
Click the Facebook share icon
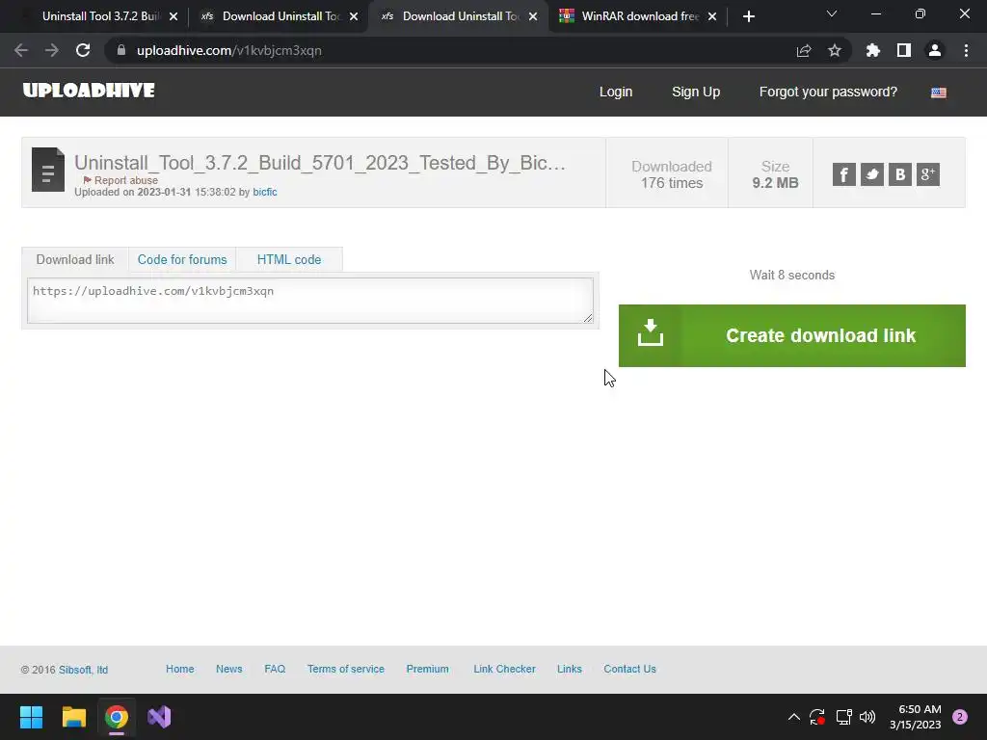click(843, 174)
